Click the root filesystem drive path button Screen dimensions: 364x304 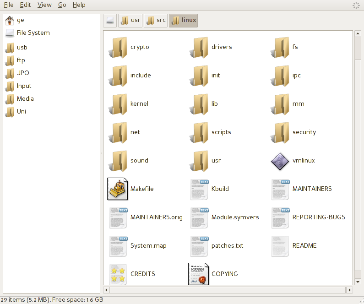click(x=110, y=20)
